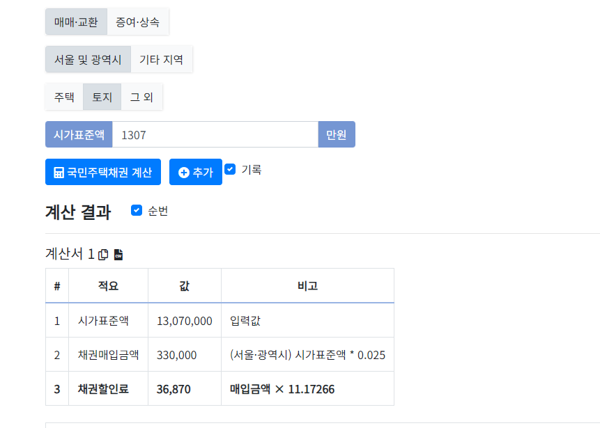Select 토지 property type
Viewport: 600px width, 428px height.
pos(102,97)
